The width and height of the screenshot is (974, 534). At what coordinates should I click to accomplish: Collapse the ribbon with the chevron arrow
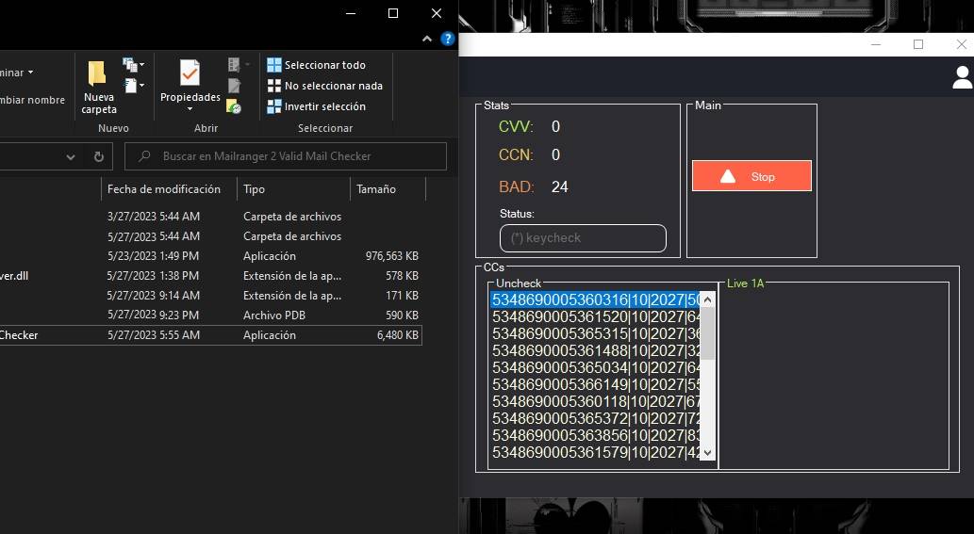(x=428, y=40)
